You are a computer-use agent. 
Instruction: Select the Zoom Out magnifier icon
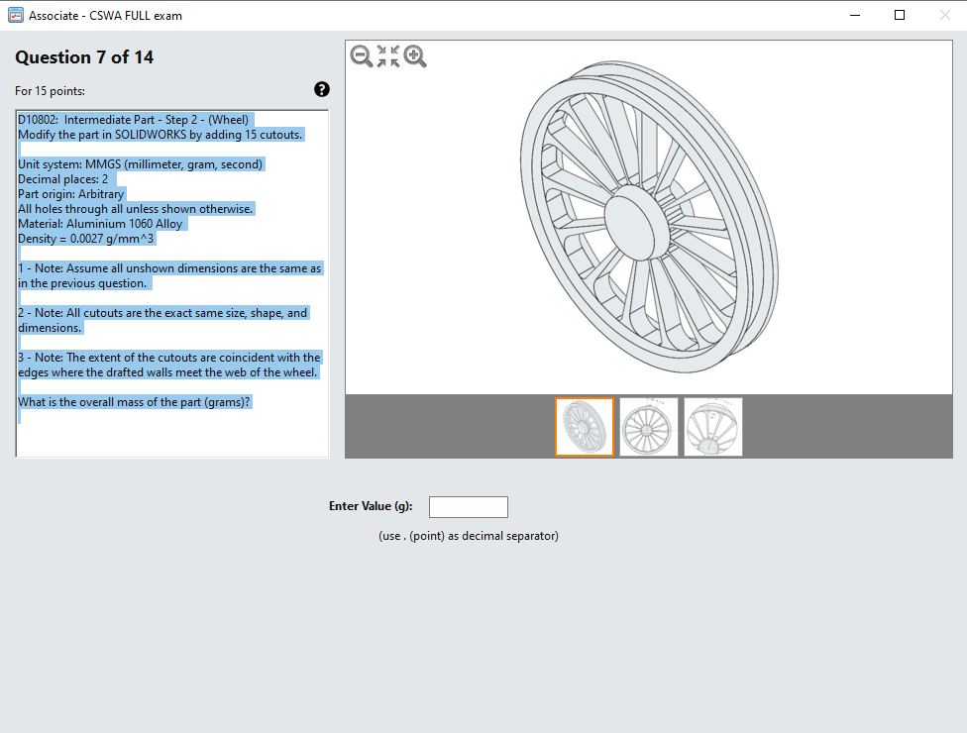(361, 56)
